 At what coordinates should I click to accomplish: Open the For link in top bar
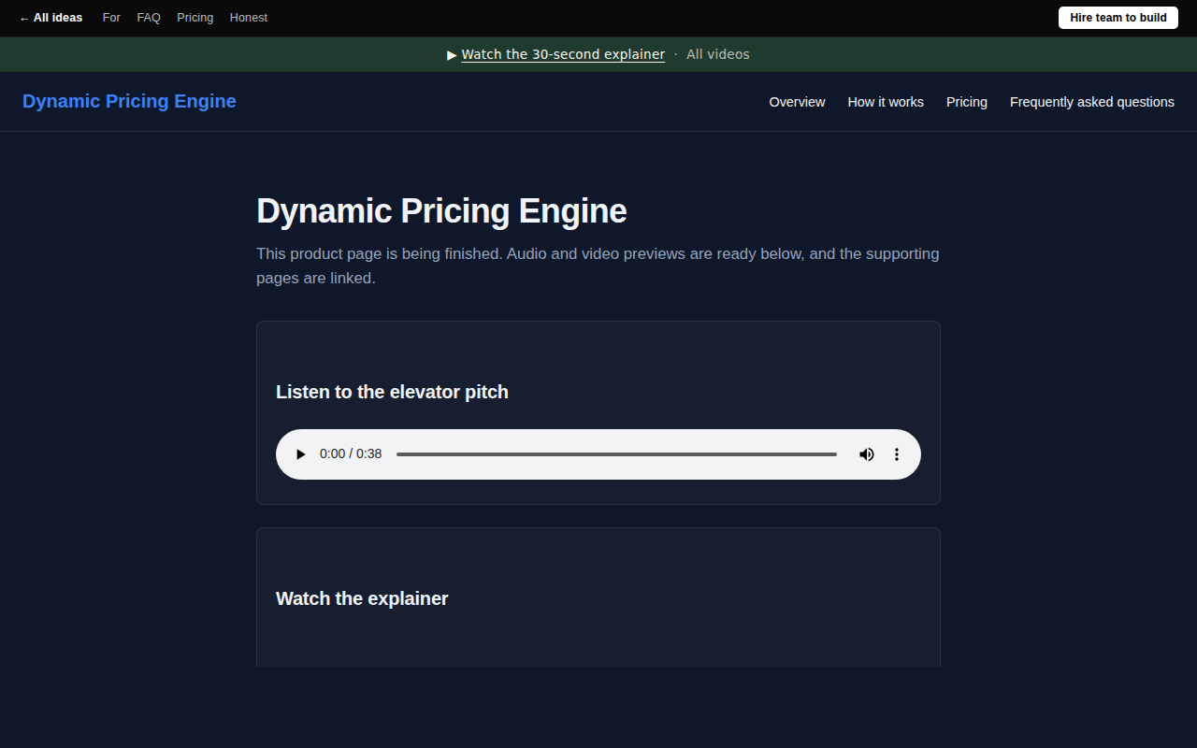coord(111,18)
